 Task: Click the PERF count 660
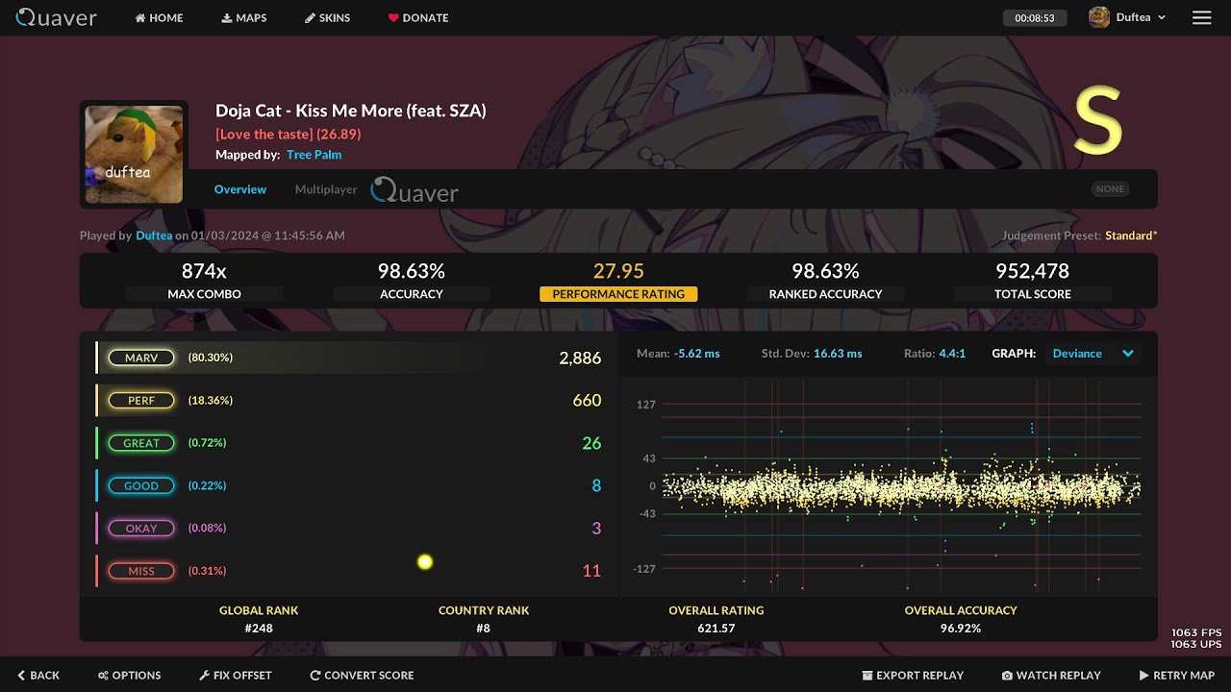tap(587, 400)
